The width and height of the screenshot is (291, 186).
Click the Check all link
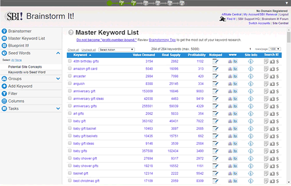click(x=73, y=50)
